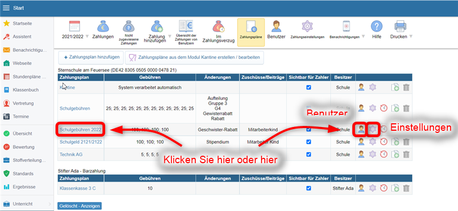Expand the Benachrichtigungen toolbar dropdown

(363, 37)
